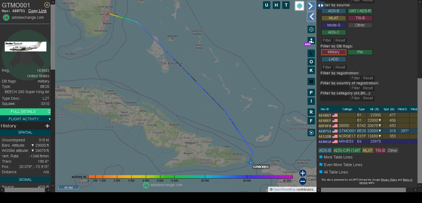
Task: Open the map layers selector
Action: [299, 6]
